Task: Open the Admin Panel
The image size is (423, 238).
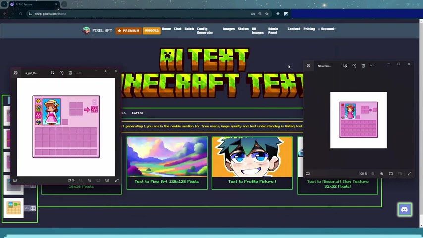Action: [x=273, y=31]
